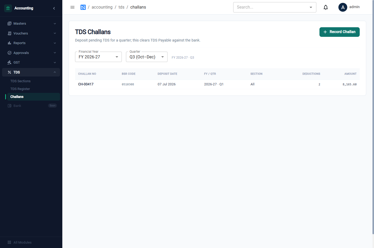Collapse the TDS menu chevron
This screenshot has height=248, width=374.
(x=55, y=72)
